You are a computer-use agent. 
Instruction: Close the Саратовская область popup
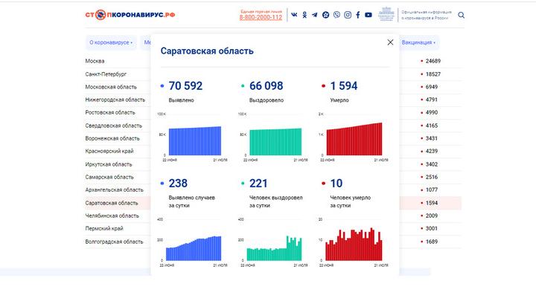click(390, 42)
